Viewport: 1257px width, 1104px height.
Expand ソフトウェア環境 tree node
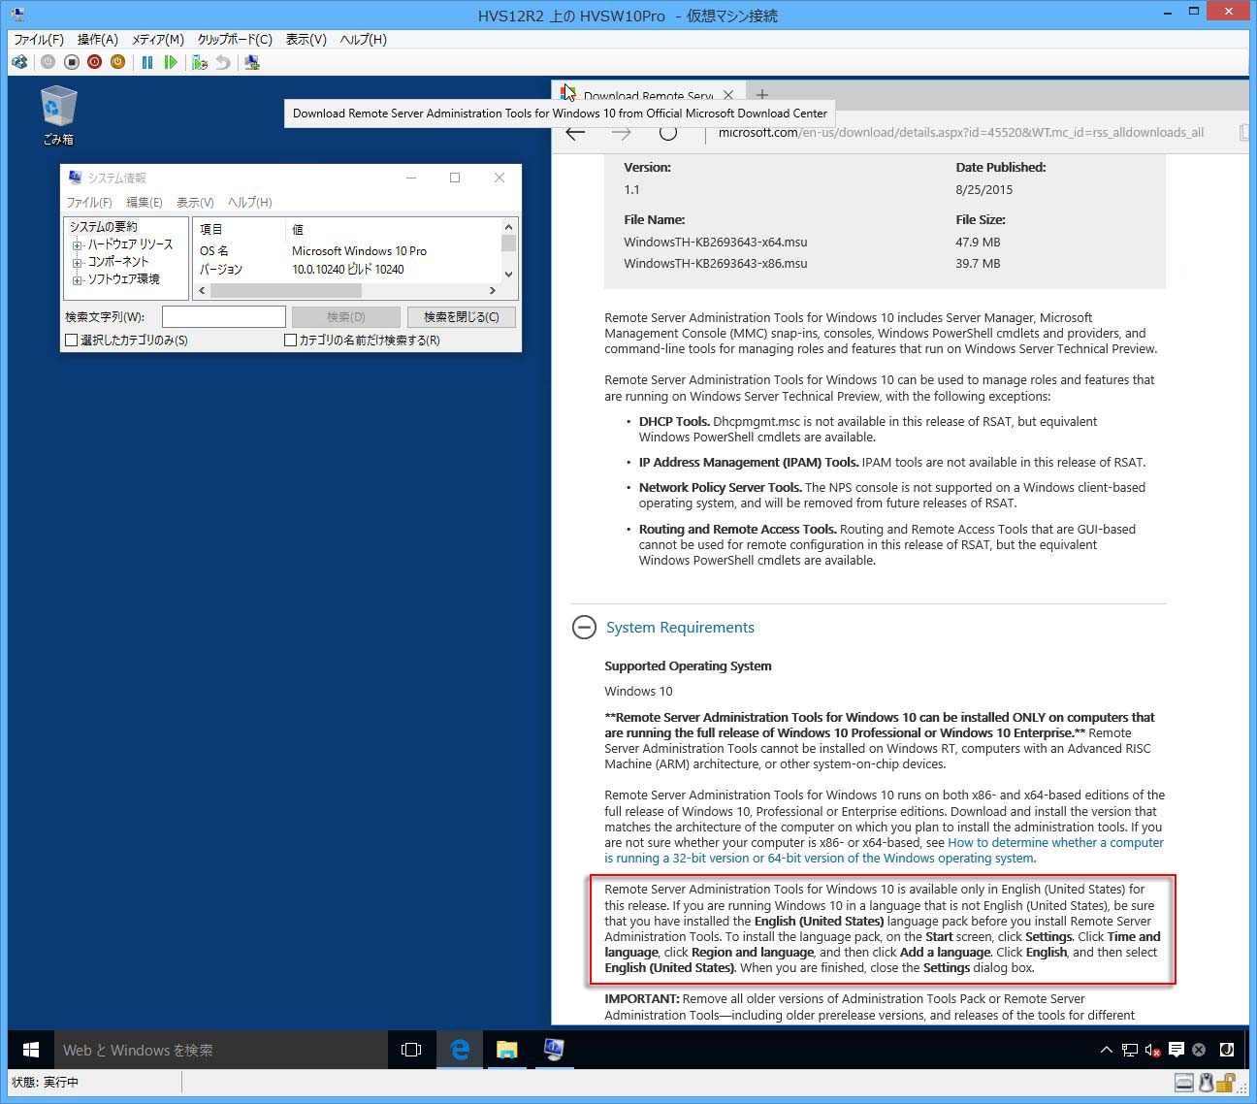click(x=77, y=280)
